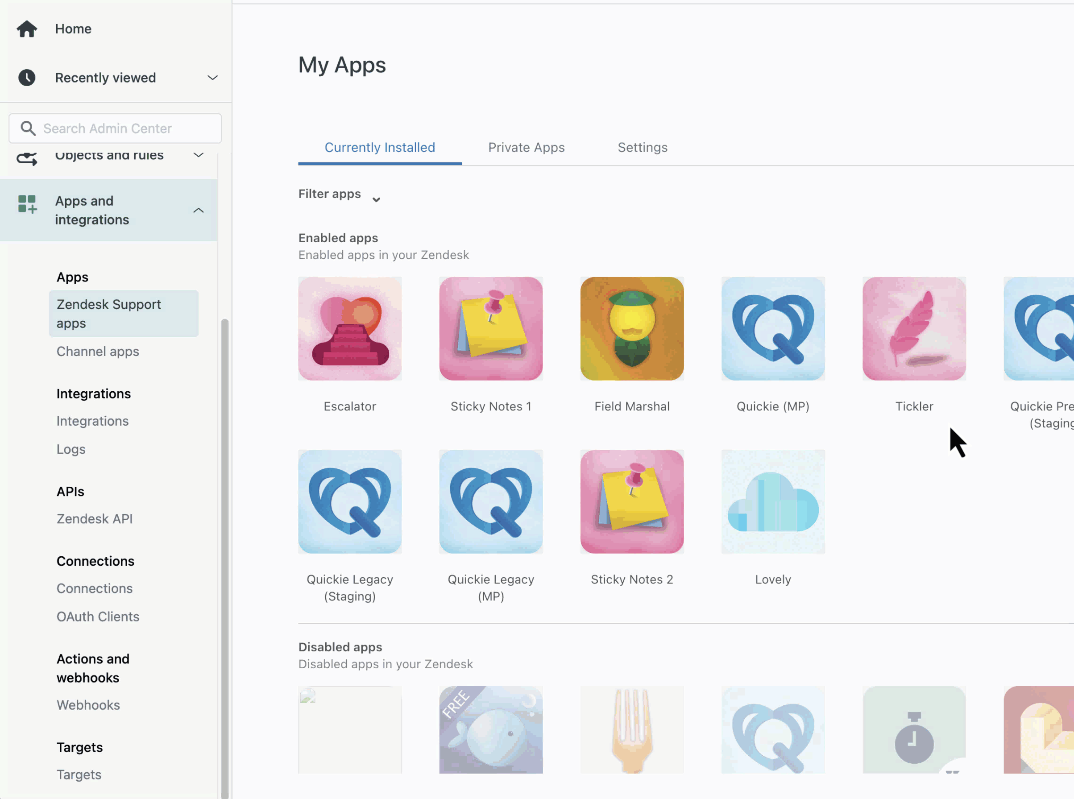Switch to the Currently Installed tab
Screen dimensions: 1074x799
click(380, 148)
